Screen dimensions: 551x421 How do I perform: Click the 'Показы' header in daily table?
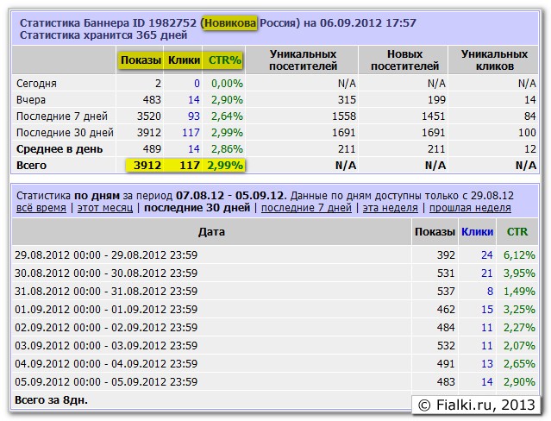(x=434, y=232)
